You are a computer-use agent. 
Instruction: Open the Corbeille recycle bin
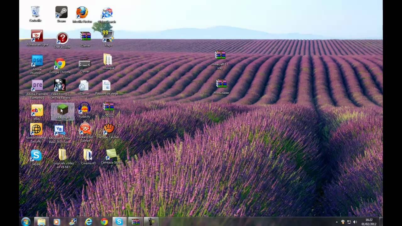point(35,14)
